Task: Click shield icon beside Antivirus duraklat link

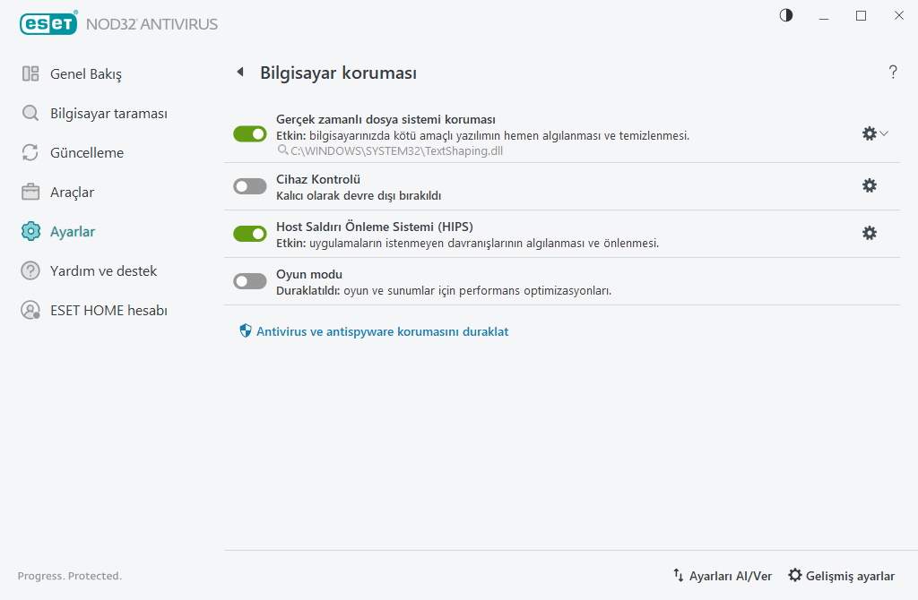Action: click(x=246, y=331)
